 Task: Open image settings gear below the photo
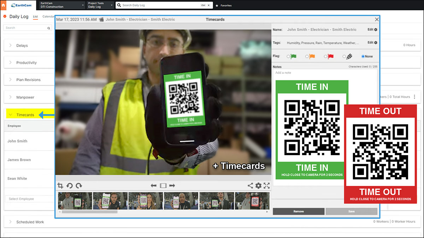258,185
